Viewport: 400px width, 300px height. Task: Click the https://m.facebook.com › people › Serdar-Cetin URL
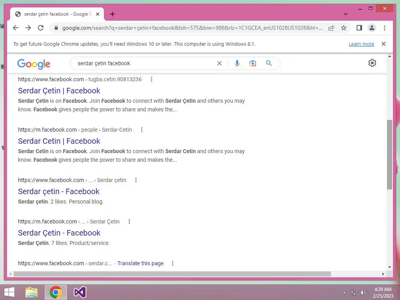pos(75,130)
